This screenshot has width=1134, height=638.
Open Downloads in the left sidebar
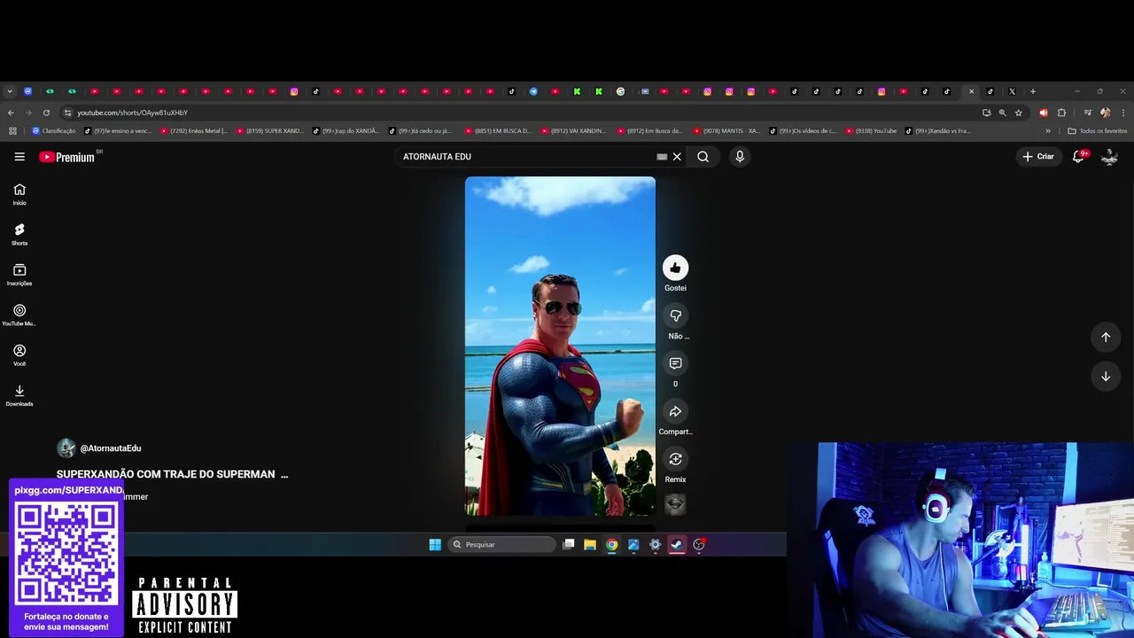[19, 395]
